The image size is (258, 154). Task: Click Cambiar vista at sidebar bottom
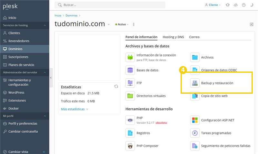pos(18,152)
